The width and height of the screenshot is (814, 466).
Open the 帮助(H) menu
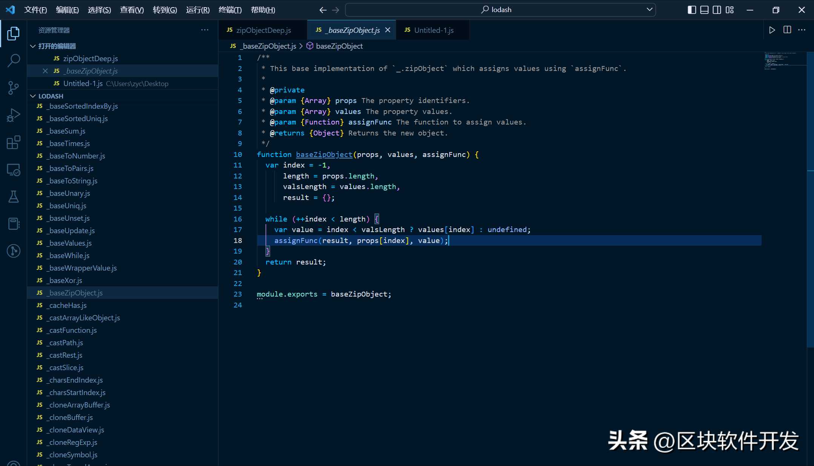[263, 10]
